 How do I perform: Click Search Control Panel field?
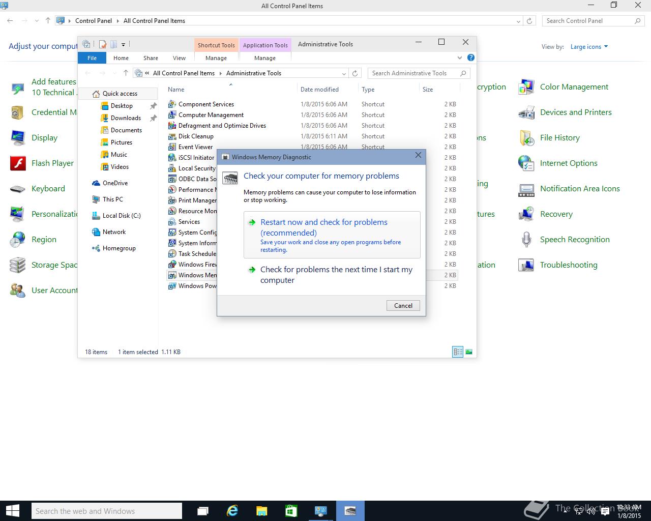[x=594, y=21]
